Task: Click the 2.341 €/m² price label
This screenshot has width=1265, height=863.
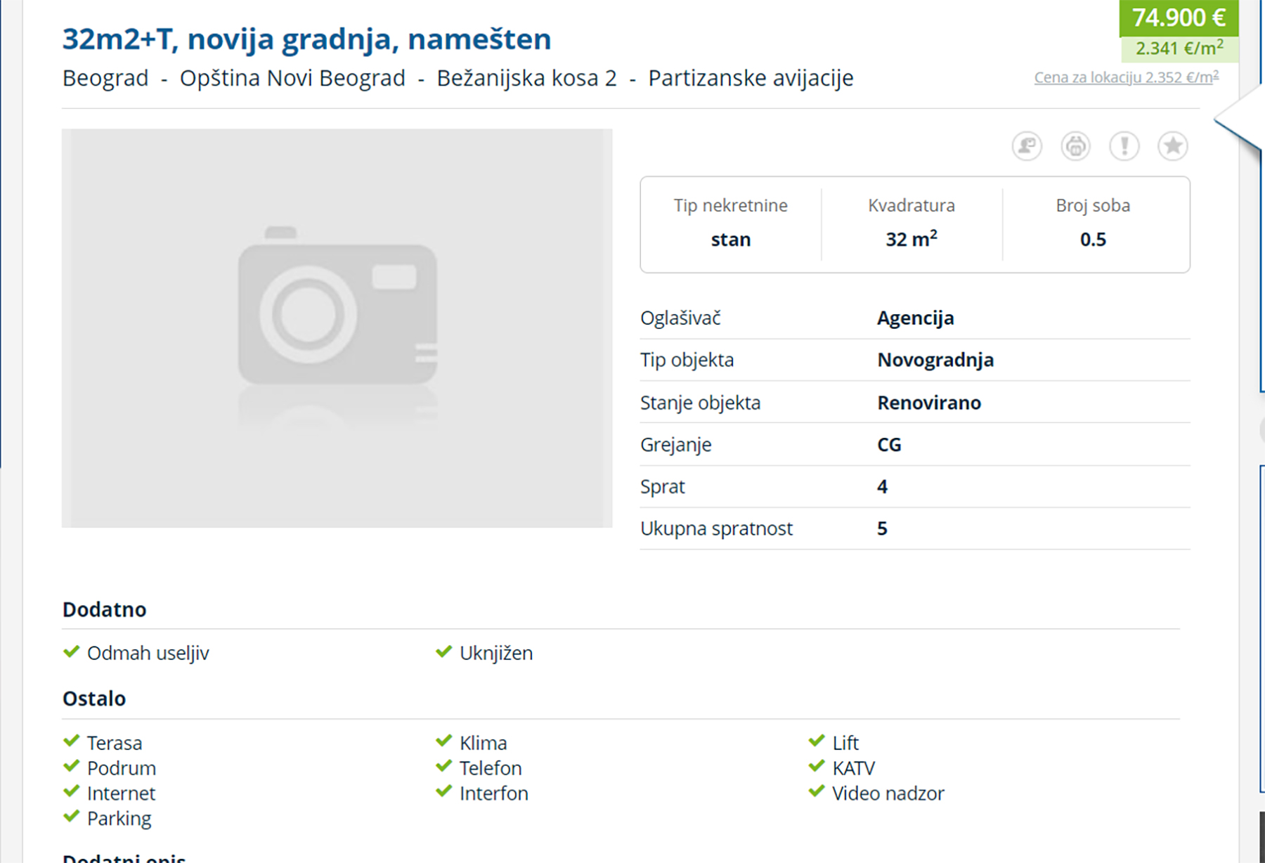Action: [x=1179, y=48]
